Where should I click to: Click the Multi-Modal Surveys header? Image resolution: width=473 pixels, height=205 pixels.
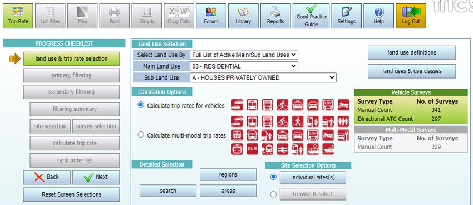click(411, 130)
